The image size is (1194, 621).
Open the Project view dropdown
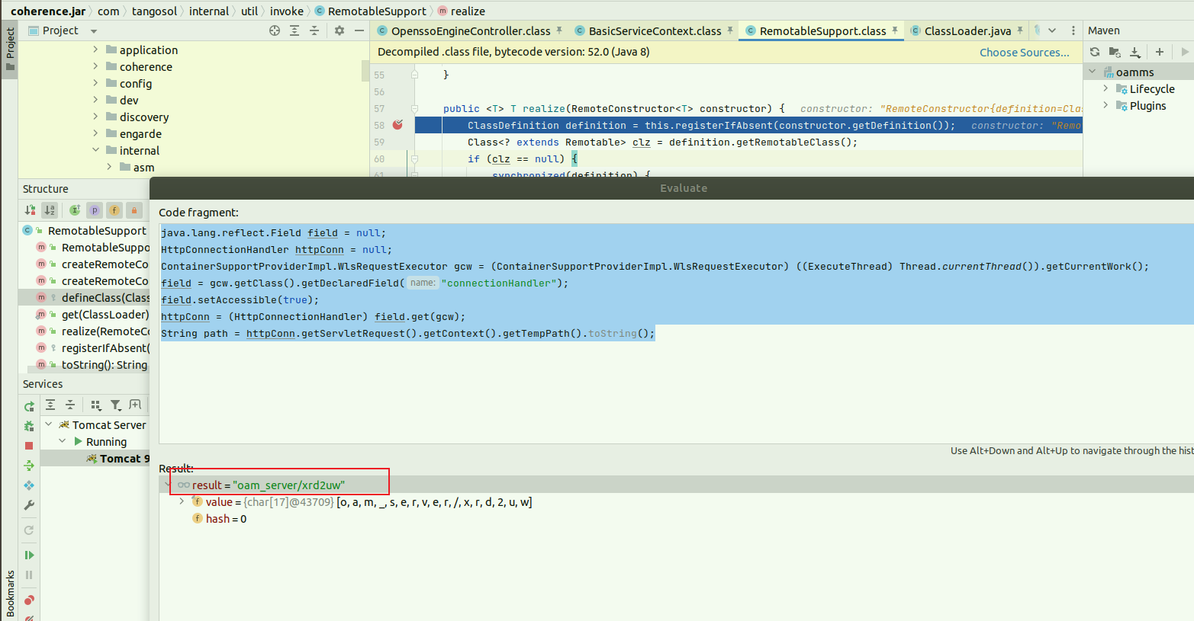click(x=94, y=31)
